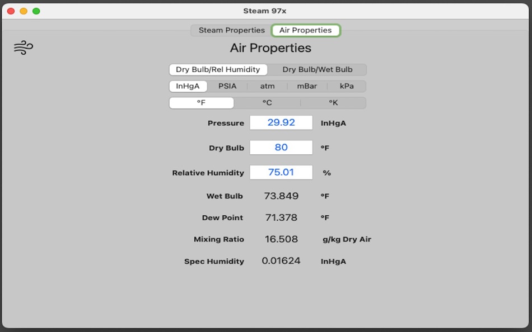Click the Mixing Ratio label
Screen dimensions: 532x332
pos(219,239)
